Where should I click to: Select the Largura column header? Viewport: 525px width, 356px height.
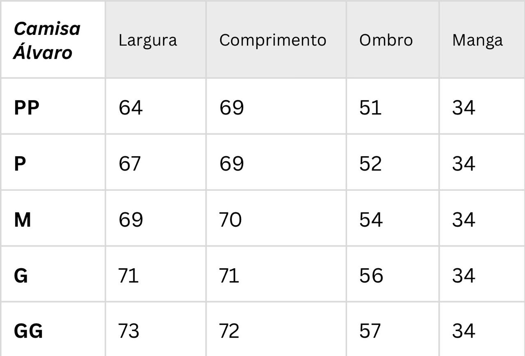point(148,40)
